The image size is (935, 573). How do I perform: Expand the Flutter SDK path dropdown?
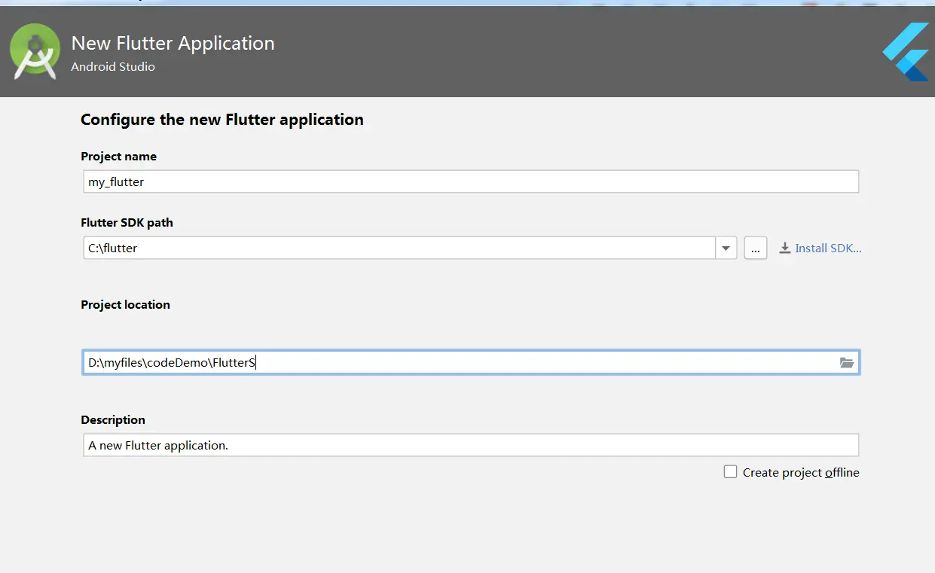[726, 248]
